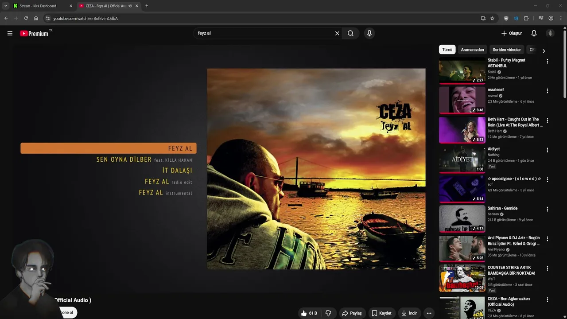Open options for CEZA Ben Ağlamazken video
This screenshot has height=319, width=567.
pyautogui.click(x=548, y=300)
